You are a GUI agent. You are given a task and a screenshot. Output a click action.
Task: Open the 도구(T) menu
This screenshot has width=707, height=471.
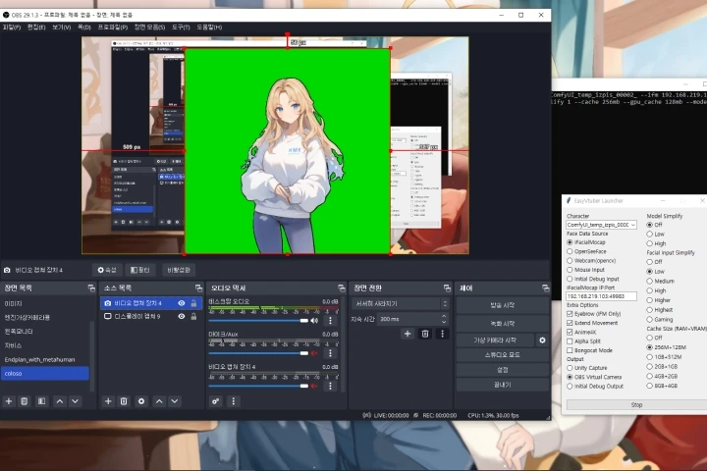pyautogui.click(x=181, y=27)
